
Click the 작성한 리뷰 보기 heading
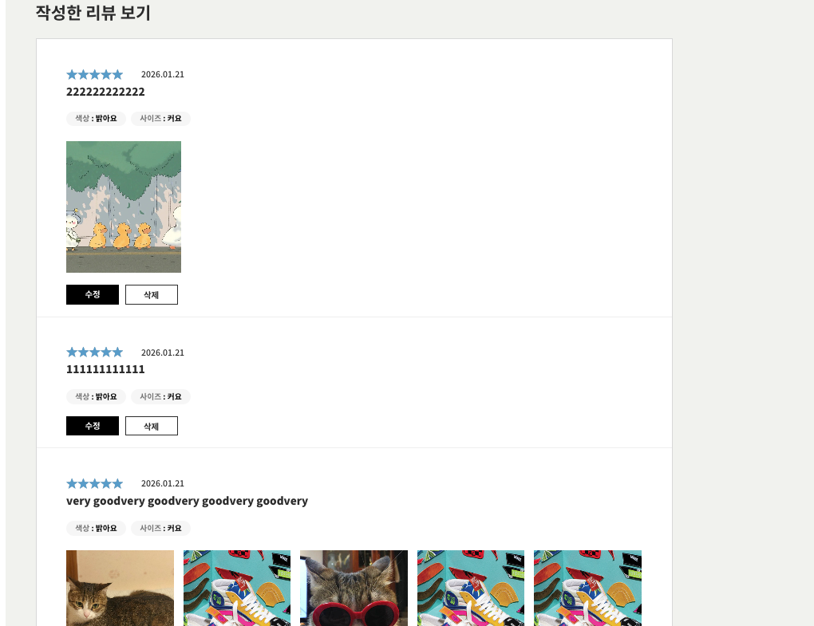click(93, 13)
